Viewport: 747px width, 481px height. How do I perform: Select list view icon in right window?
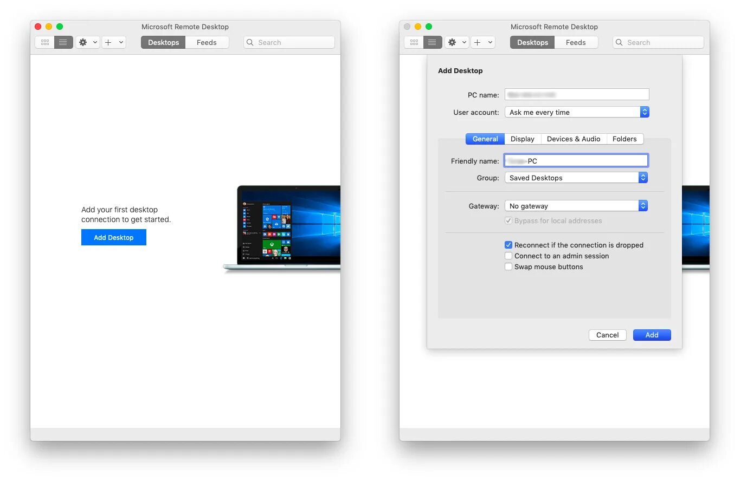coord(433,42)
